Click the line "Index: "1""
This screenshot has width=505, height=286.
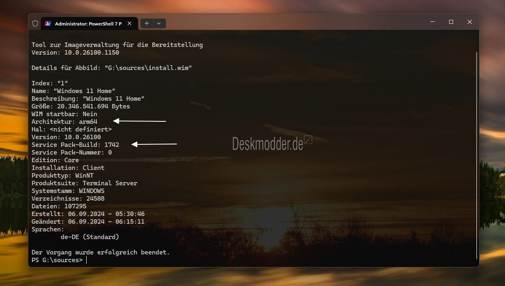coord(50,83)
